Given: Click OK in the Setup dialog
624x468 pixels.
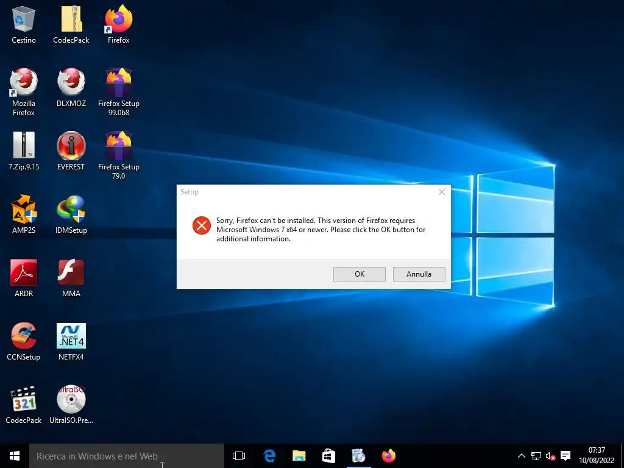Looking at the screenshot, I should (360, 274).
